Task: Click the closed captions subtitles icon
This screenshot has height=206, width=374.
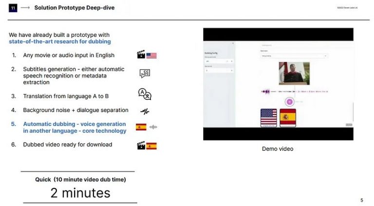Action: pyautogui.click(x=145, y=74)
